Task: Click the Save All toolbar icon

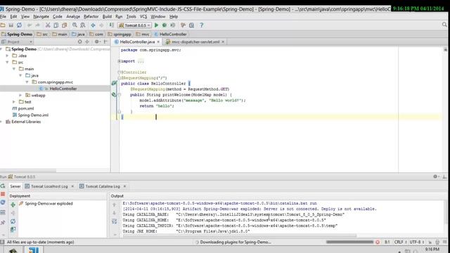Action: click(11, 25)
